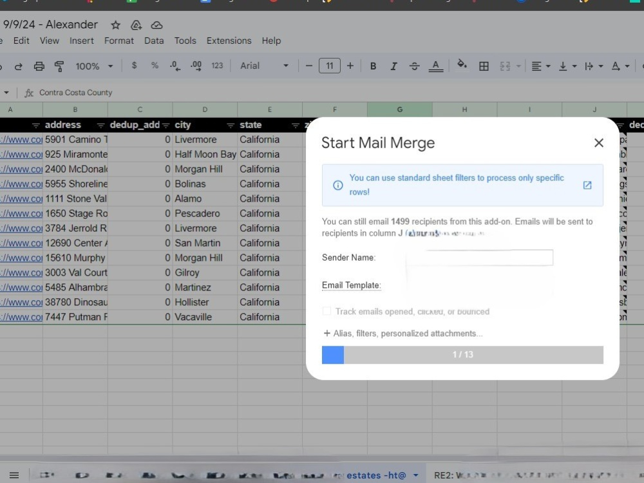Open the Edit menu
644x483 pixels.
[x=21, y=41]
